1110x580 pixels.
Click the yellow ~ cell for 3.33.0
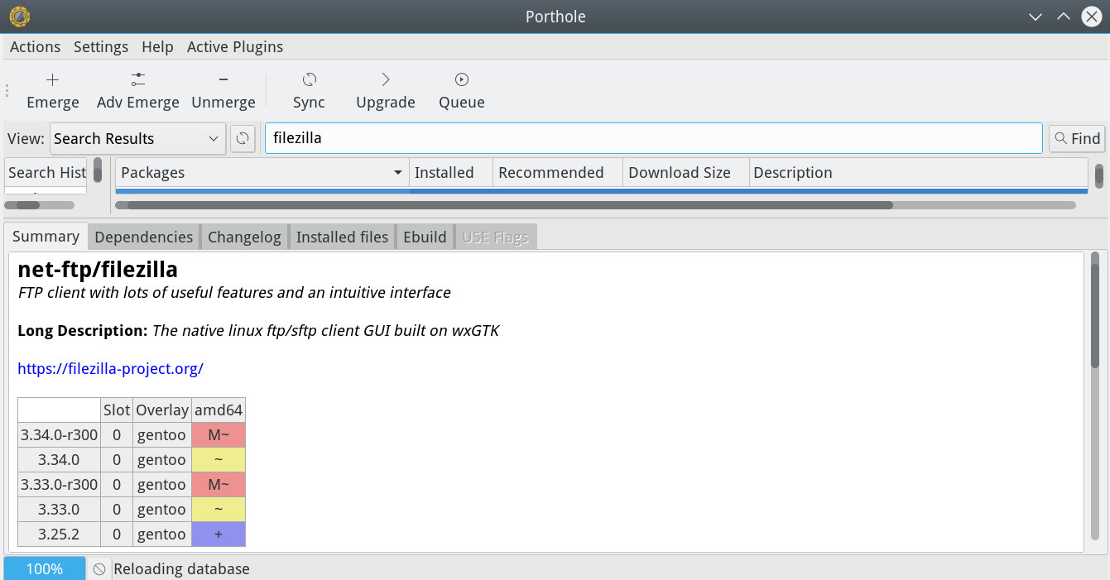point(219,510)
